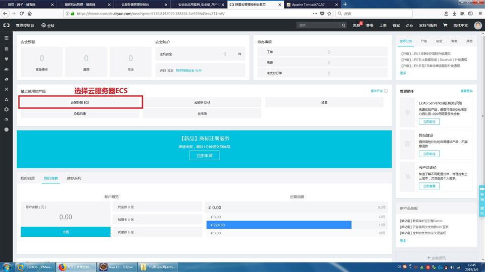Open 消息 notifications in header
485x272 pixels.
coord(357,25)
